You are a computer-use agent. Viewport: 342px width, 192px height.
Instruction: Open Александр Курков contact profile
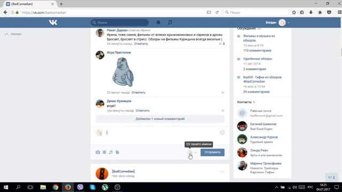tap(264, 137)
